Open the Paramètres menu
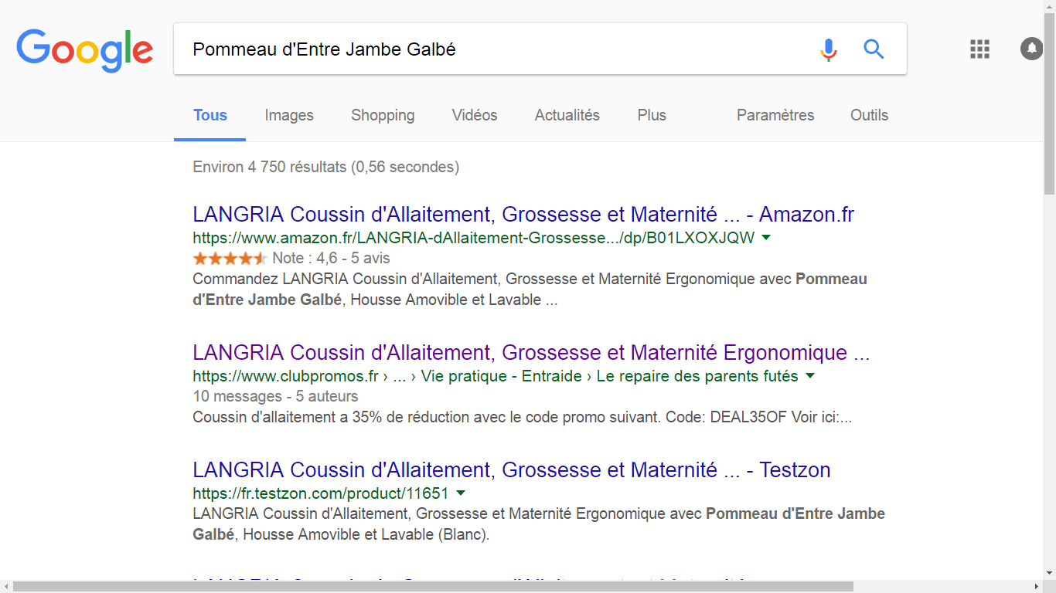 (775, 115)
